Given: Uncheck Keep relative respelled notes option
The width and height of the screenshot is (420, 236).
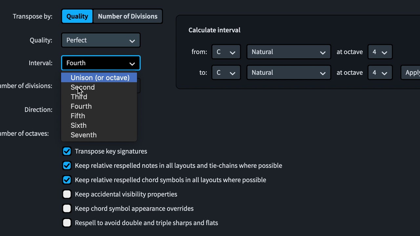Looking at the screenshot, I should pyautogui.click(x=67, y=166).
